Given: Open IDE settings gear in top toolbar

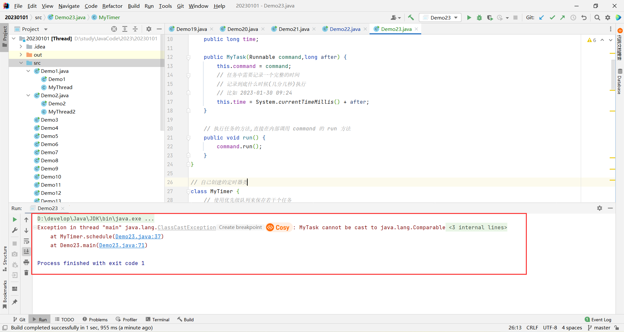Looking at the screenshot, I should pyautogui.click(x=607, y=18).
